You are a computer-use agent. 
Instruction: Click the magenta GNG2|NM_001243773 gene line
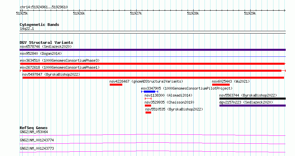click(x=152, y=151)
